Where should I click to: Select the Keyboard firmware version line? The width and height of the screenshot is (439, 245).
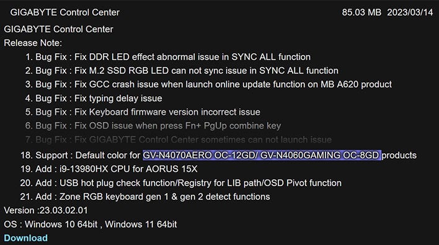point(143,112)
